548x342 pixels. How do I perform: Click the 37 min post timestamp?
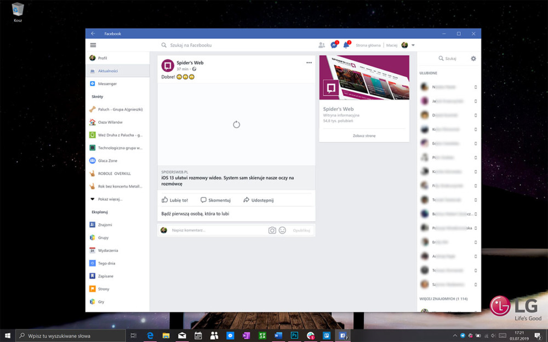(x=182, y=69)
